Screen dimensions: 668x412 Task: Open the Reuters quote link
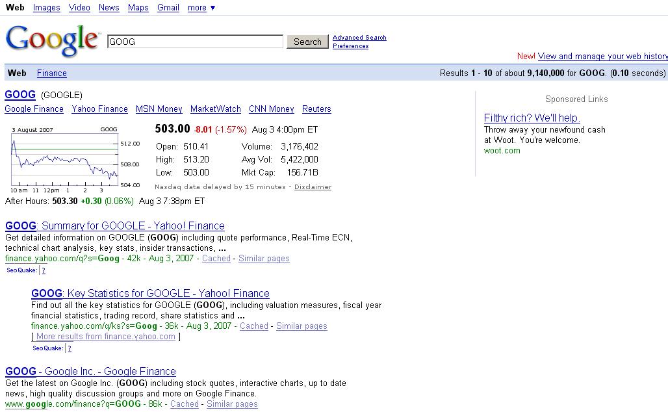click(x=316, y=109)
